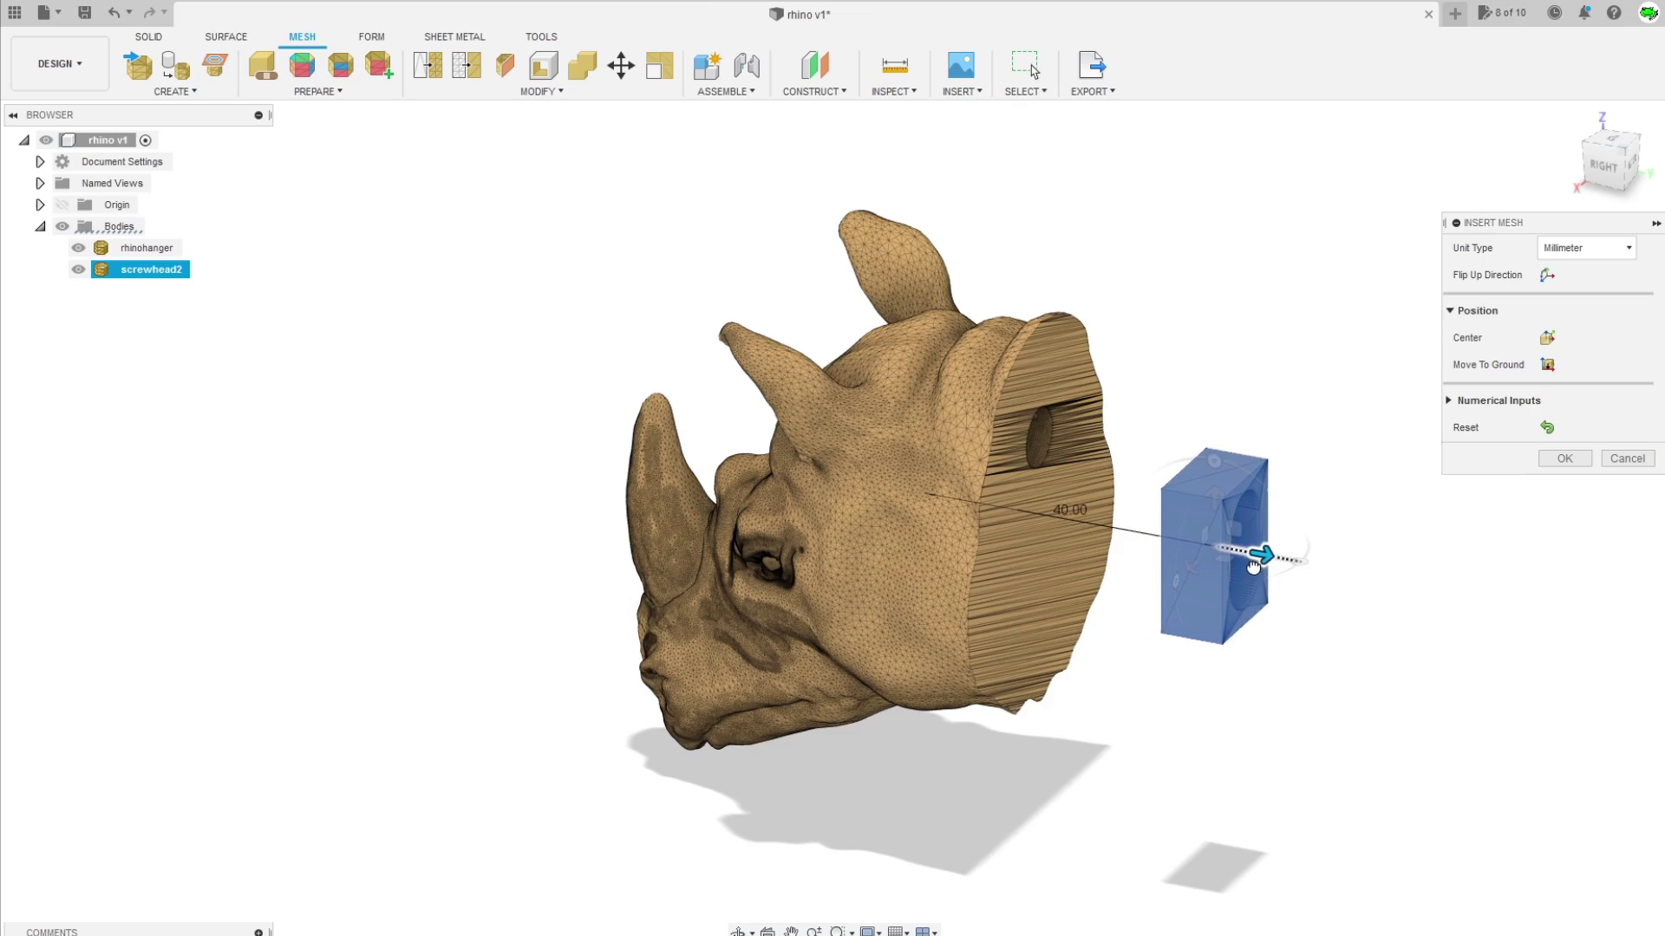
Task: Switch to the SURFACE ribbon tab
Action: [x=225, y=36]
